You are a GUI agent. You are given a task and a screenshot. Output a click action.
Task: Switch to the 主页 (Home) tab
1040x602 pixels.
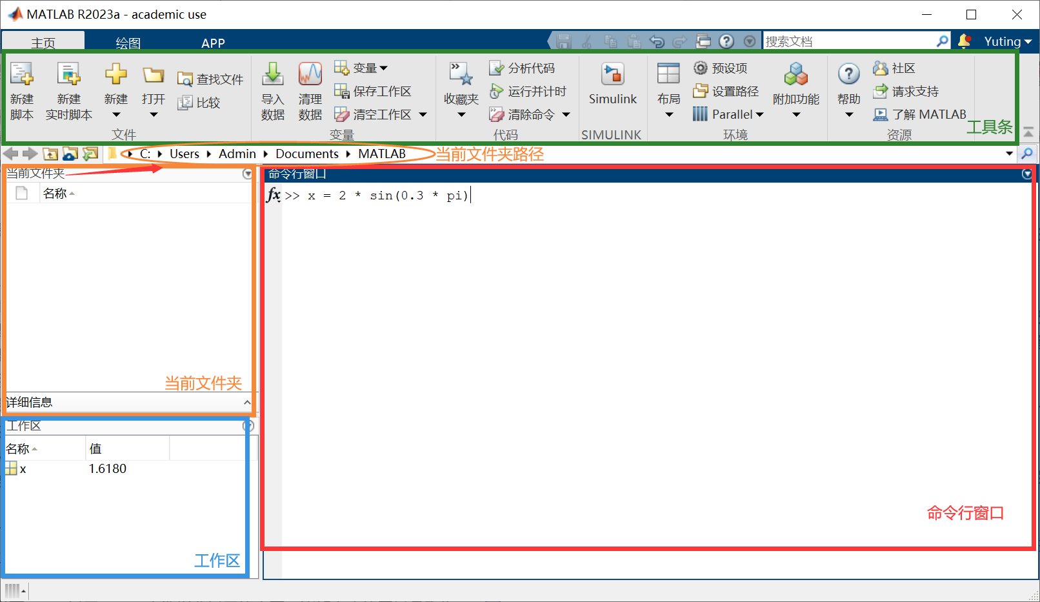coord(43,43)
